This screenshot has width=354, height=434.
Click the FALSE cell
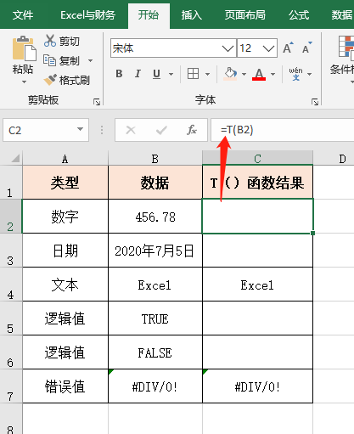click(155, 352)
